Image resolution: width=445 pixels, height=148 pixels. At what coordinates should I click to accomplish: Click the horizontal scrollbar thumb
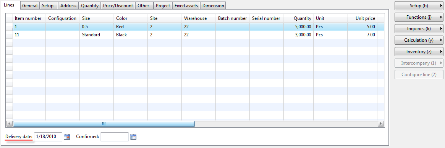click(104, 124)
